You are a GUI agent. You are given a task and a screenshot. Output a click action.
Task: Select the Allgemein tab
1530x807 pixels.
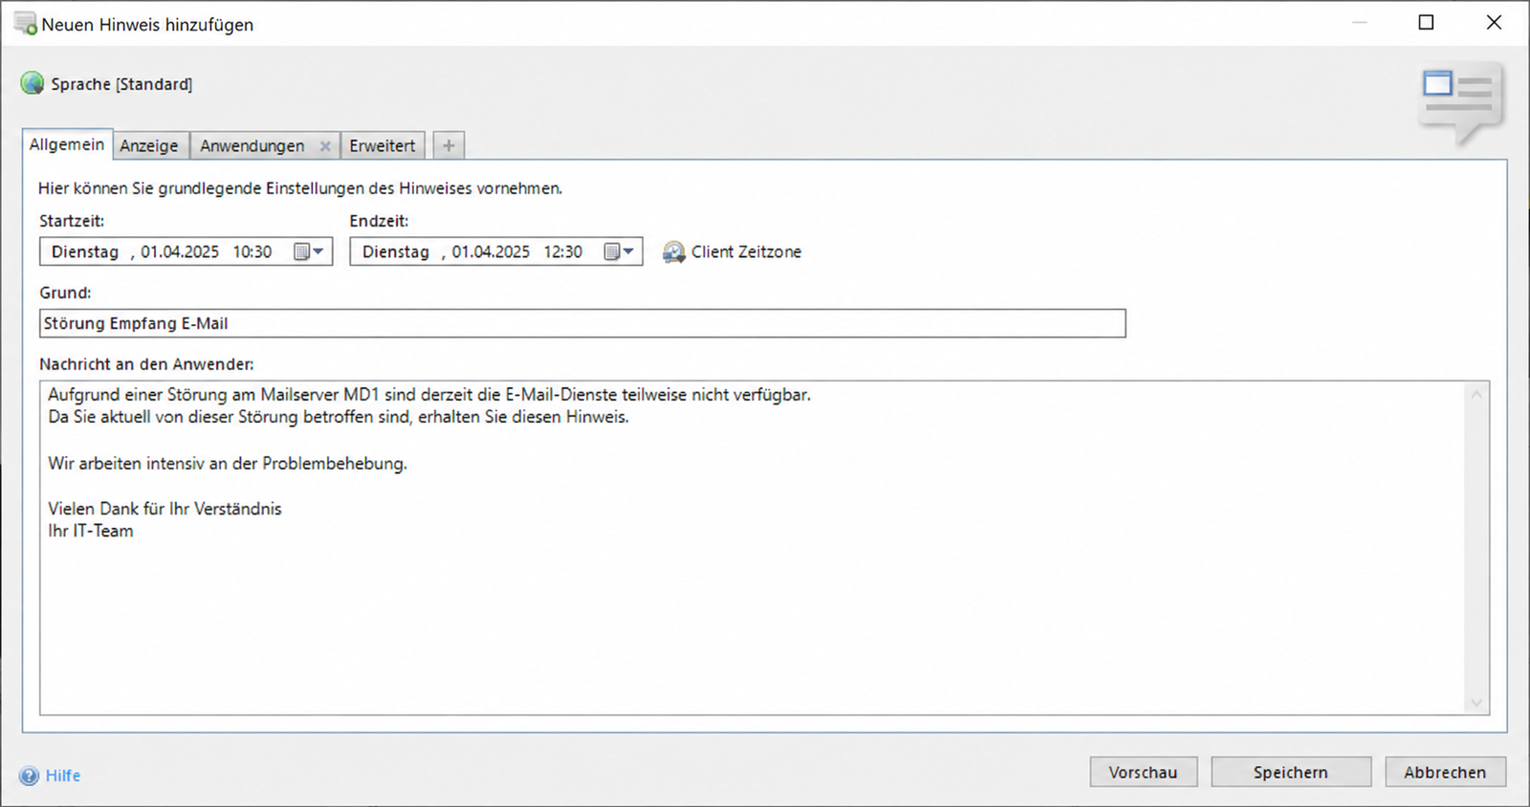(67, 144)
